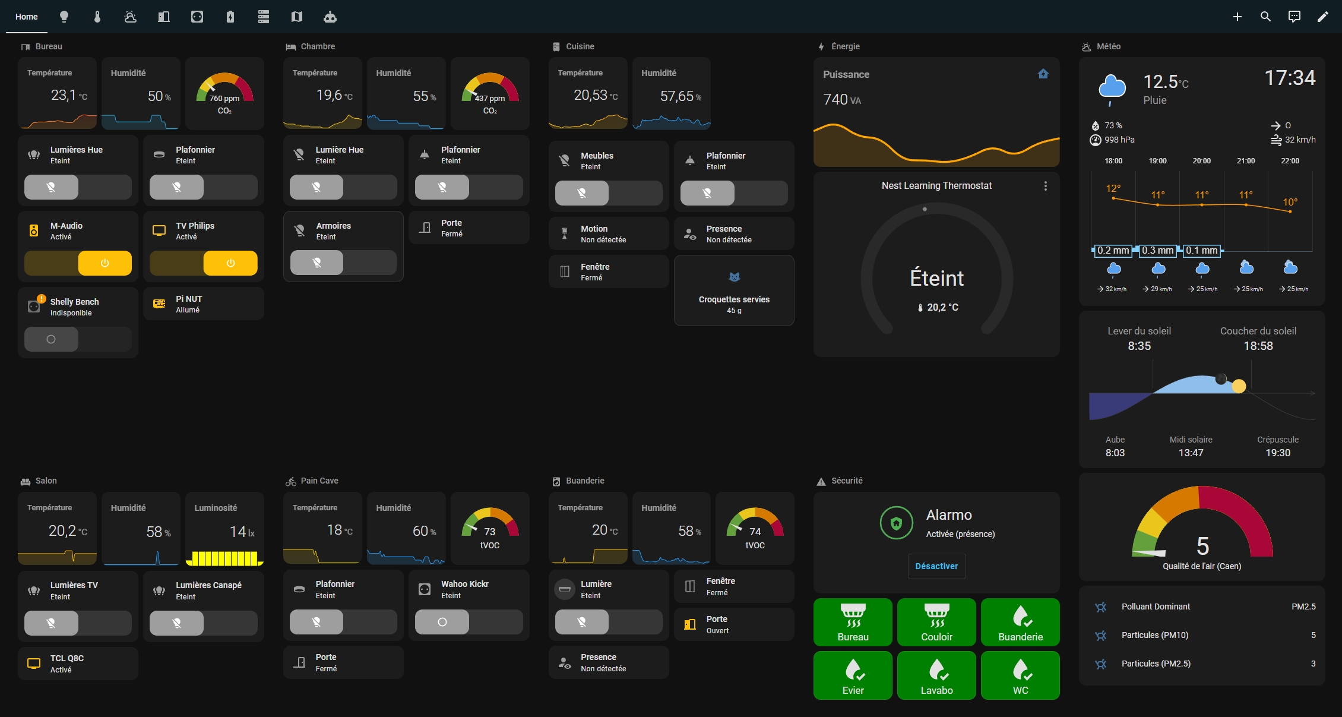The width and height of the screenshot is (1342, 717).
Task: Click the search magnifier icon
Action: point(1265,17)
